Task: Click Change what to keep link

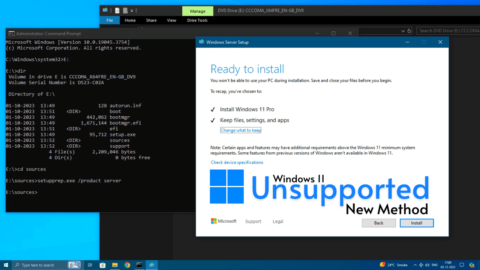Action: coord(241,130)
